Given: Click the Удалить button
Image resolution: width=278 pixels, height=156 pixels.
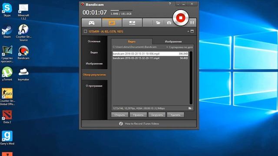Looking at the screenshot, I should [x=175, y=115].
